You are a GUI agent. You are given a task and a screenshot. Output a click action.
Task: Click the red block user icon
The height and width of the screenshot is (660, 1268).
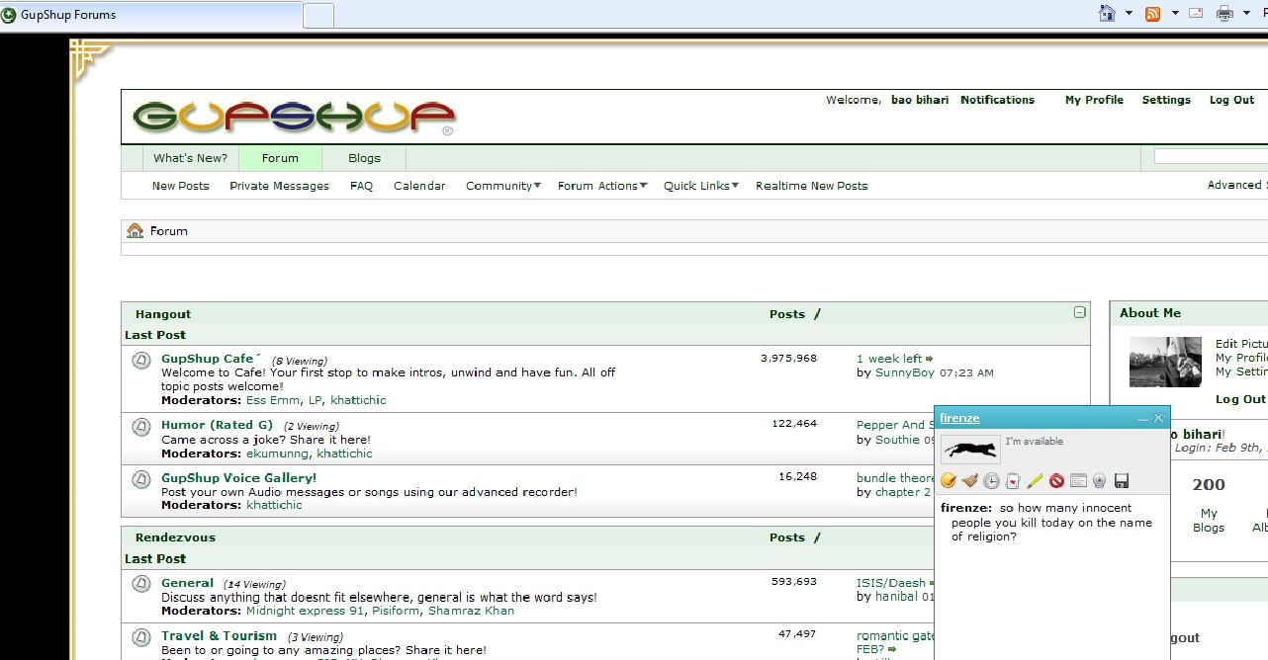(1056, 481)
